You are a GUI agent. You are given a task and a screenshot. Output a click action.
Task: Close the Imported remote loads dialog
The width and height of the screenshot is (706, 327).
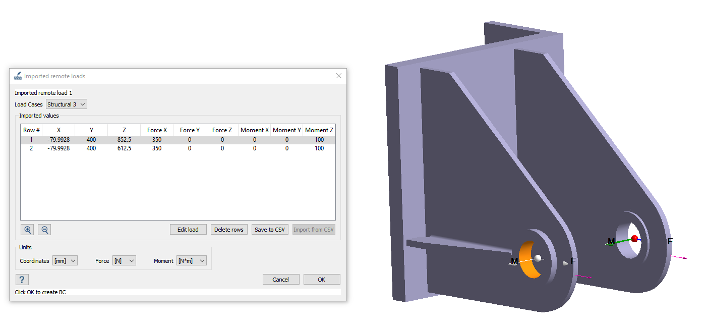(x=339, y=76)
